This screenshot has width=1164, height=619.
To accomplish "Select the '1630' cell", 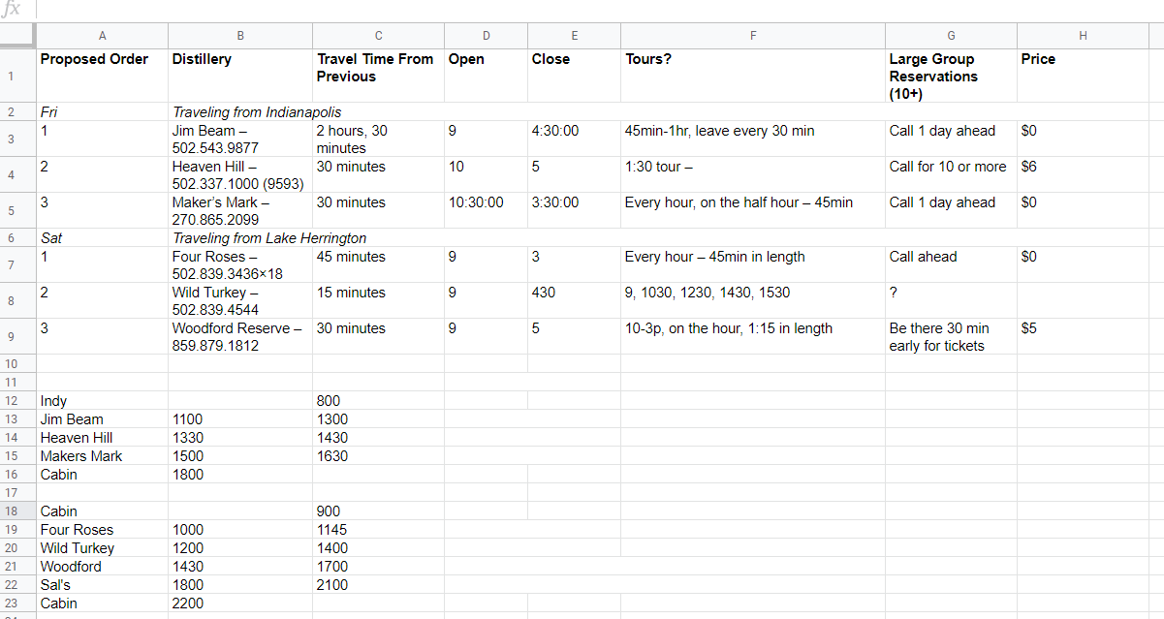I will 379,456.
